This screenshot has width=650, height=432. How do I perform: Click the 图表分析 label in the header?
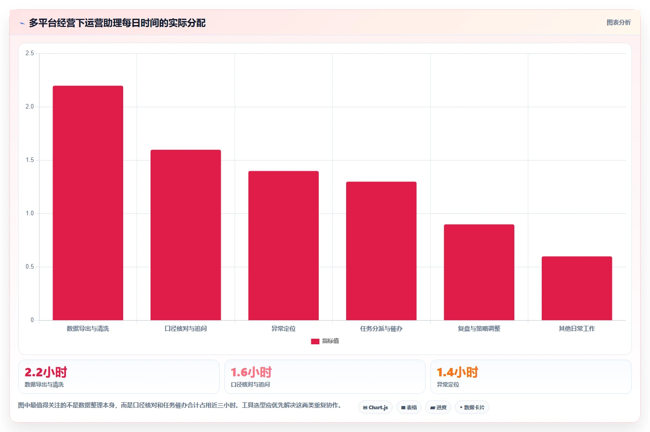coord(618,22)
